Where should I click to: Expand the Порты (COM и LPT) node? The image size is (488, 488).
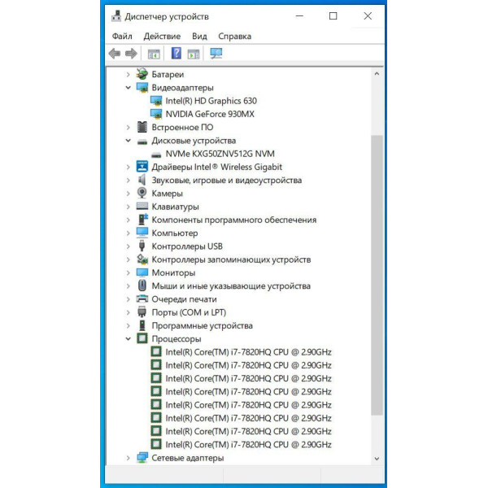(128, 312)
